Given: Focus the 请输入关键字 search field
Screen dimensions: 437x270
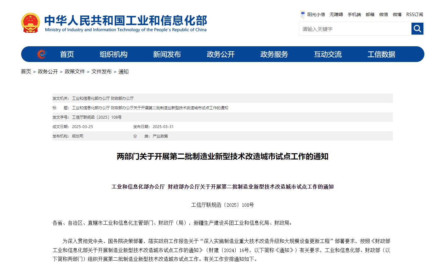Looking at the screenshot, I should (x=355, y=29).
